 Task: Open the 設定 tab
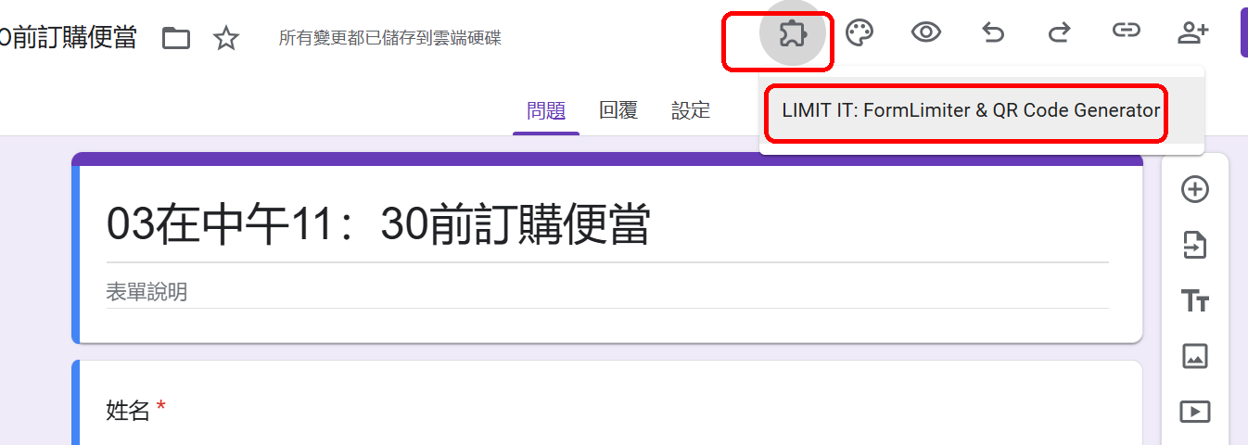691,110
